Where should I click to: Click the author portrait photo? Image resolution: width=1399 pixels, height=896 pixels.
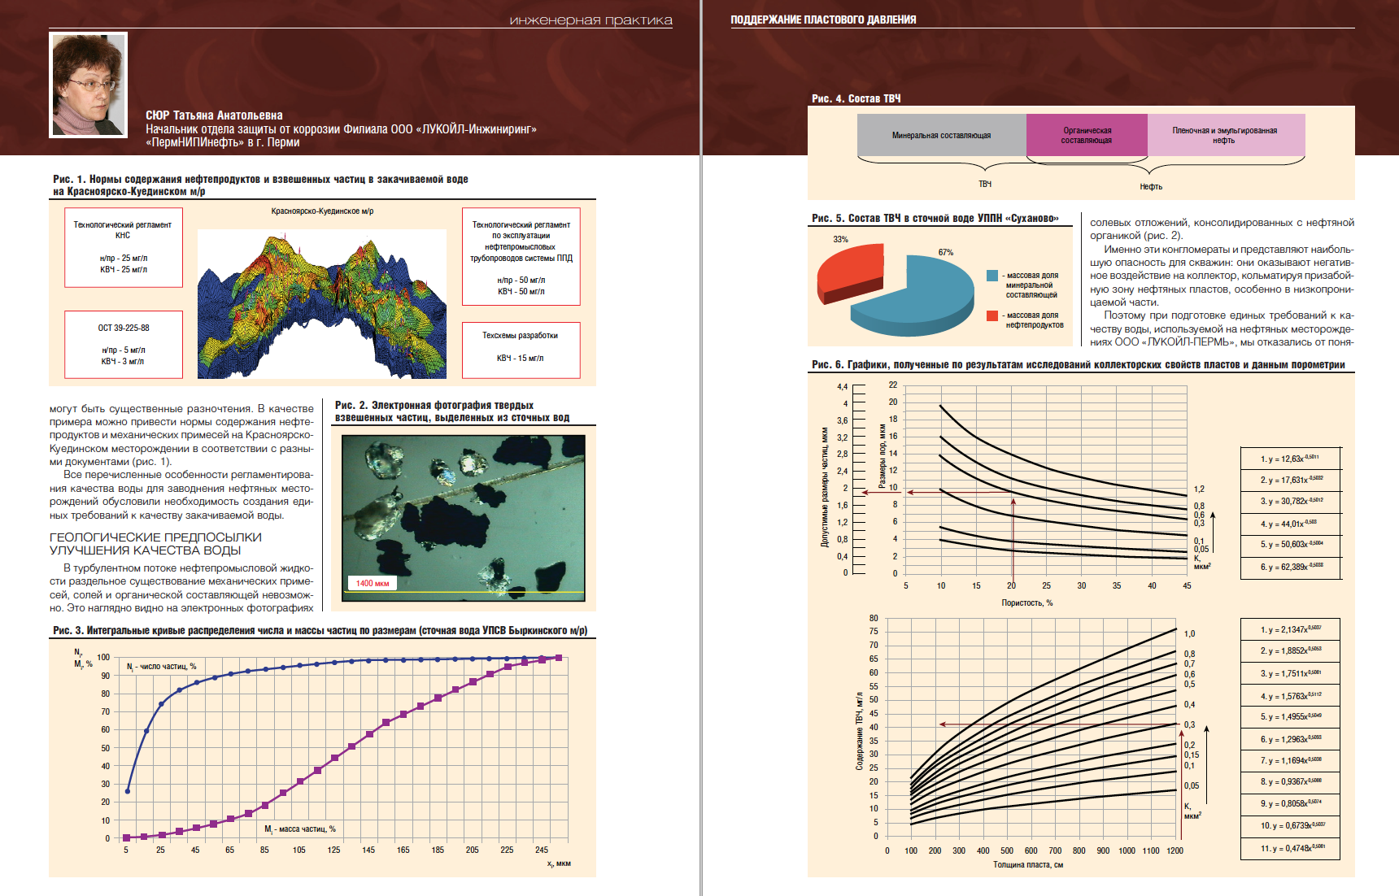pos(89,85)
